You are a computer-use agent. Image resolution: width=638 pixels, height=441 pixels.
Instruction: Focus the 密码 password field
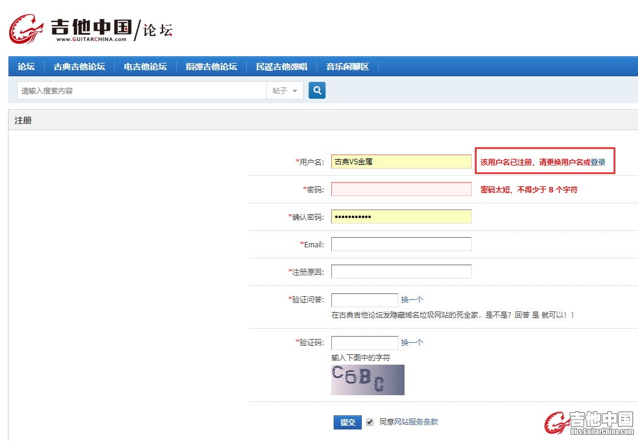pyautogui.click(x=401, y=189)
